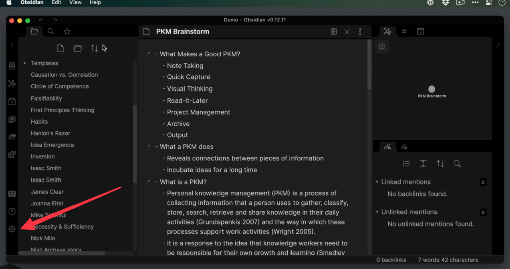Image resolution: width=510 pixels, height=269 pixels.
Task: Fold the 'What Makes a Good PKM?' heading
Action: pos(149,54)
